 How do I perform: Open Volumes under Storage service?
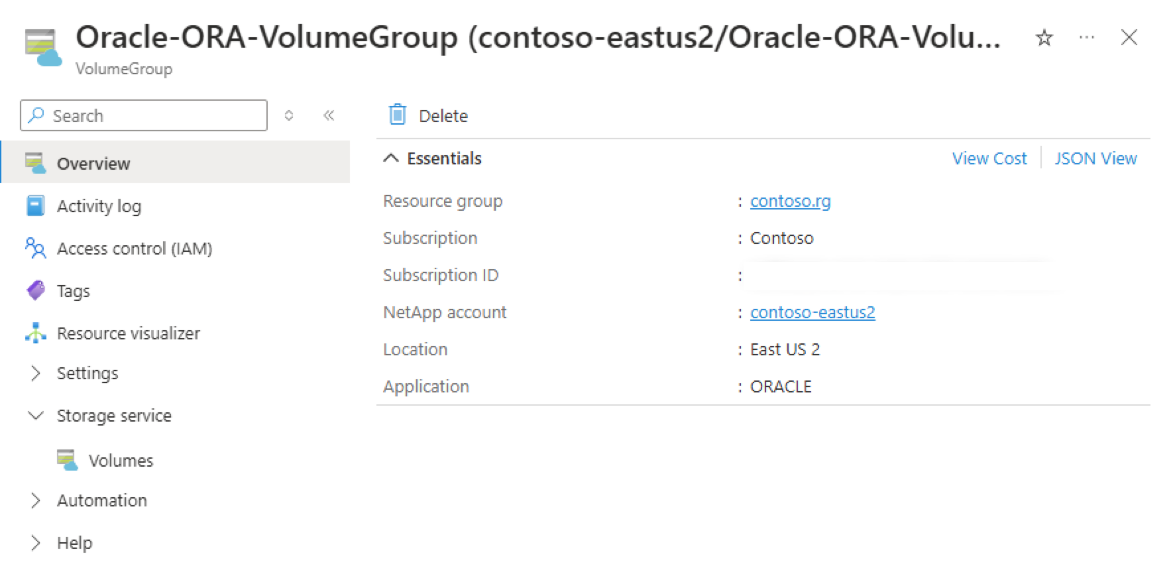tap(121, 461)
